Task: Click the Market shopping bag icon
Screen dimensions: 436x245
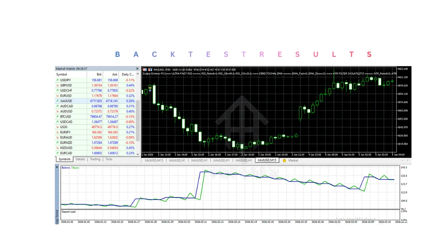Action: [x=284, y=160]
